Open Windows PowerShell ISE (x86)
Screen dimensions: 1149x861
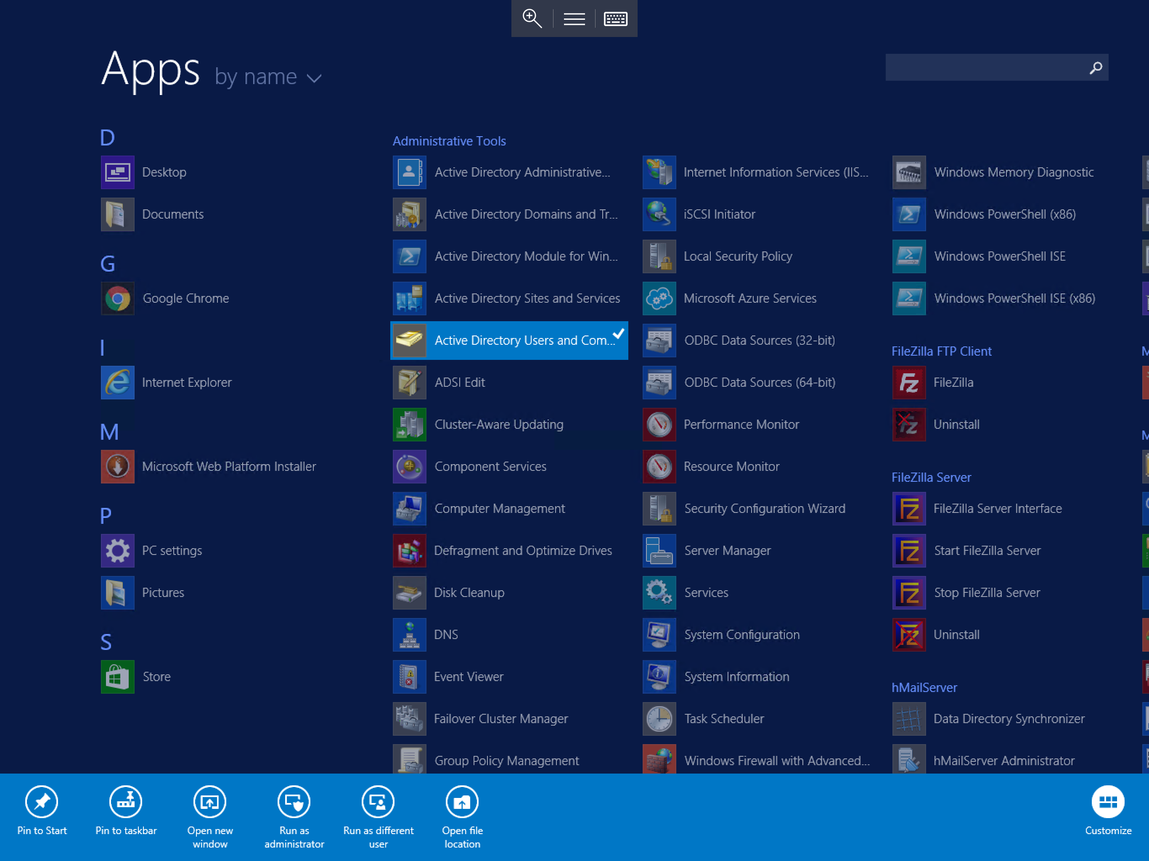click(1009, 298)
